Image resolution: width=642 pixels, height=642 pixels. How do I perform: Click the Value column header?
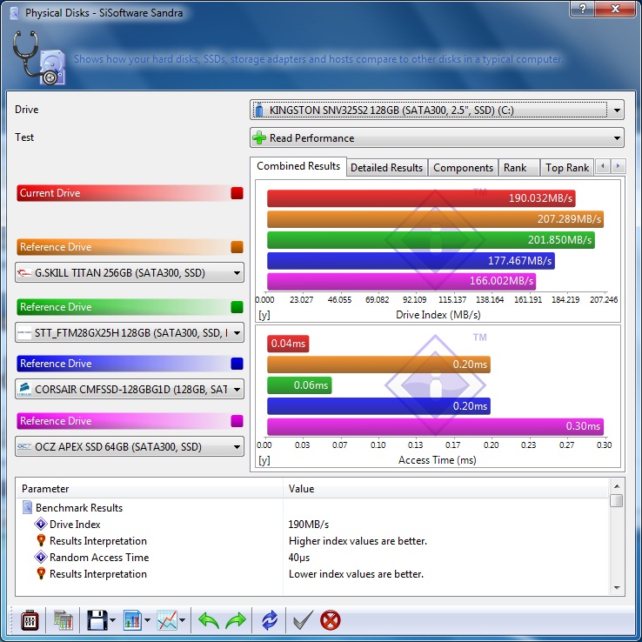pos(446,489)
